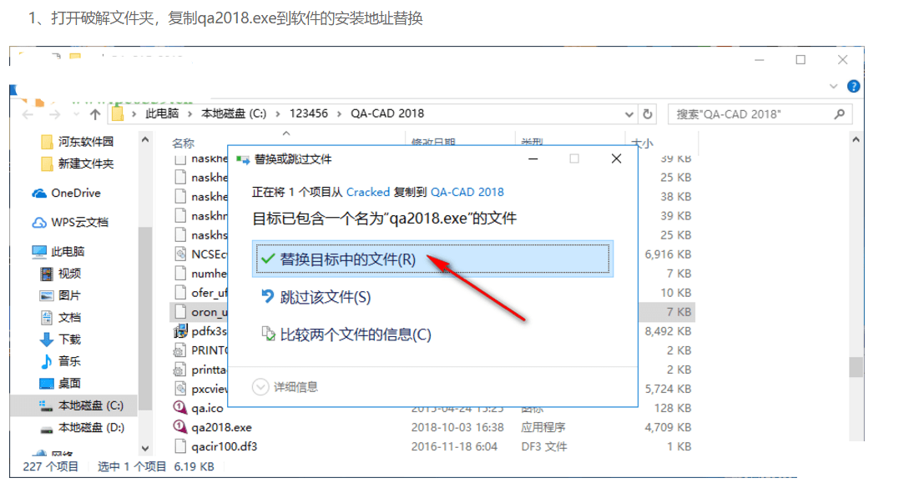Open 图片 pictures folder icon

tap(47, 295)
